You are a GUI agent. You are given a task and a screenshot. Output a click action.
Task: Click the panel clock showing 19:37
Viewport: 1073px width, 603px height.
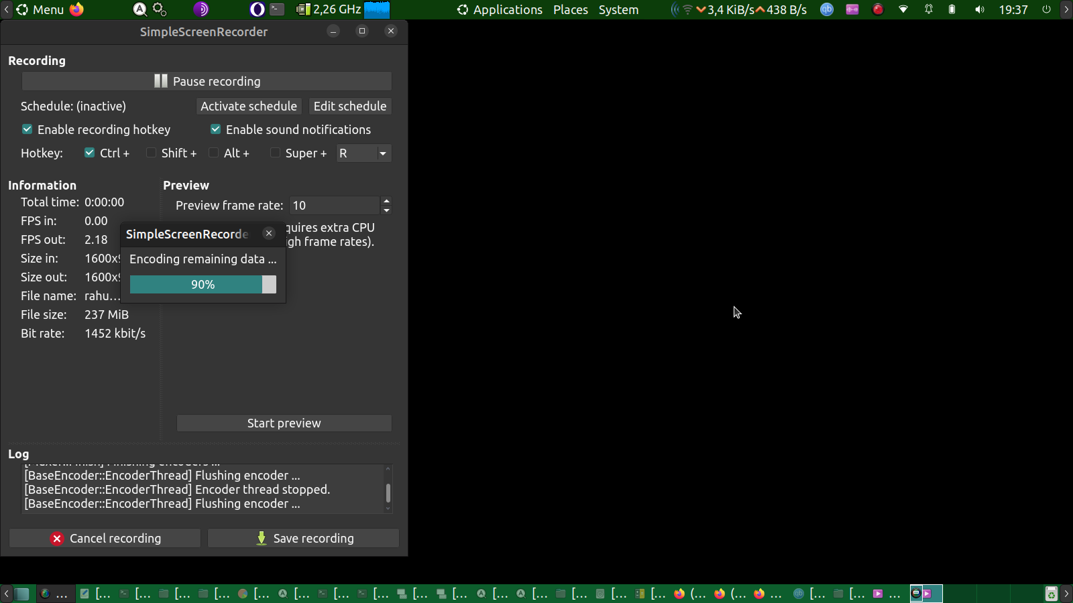click(1013, 9)
